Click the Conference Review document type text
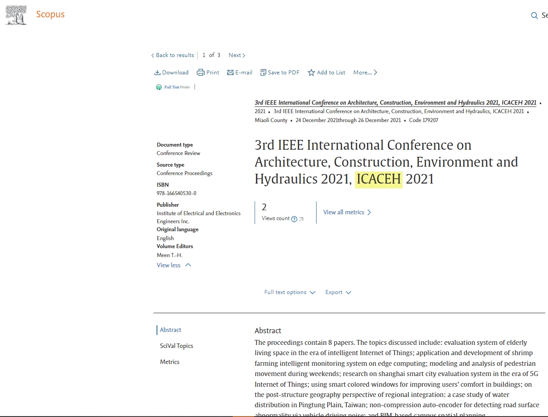Viewport: 548px width, 417px height. coord(178,153)
